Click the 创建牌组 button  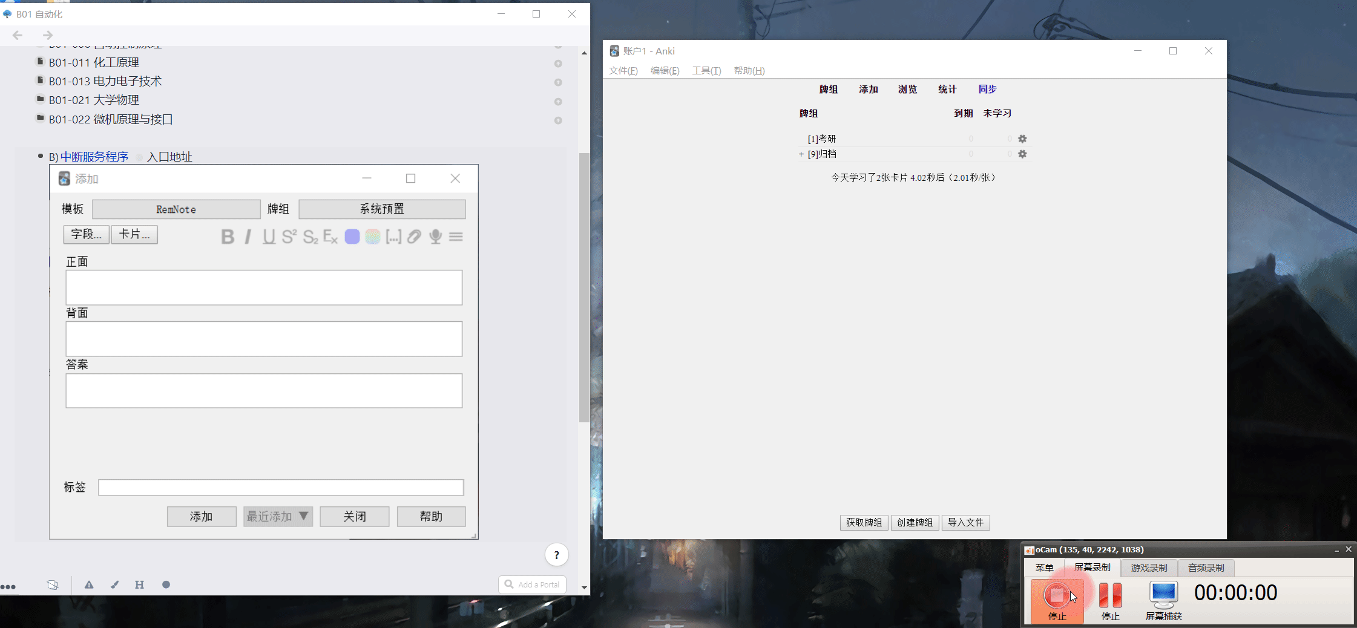pos(915,522)
